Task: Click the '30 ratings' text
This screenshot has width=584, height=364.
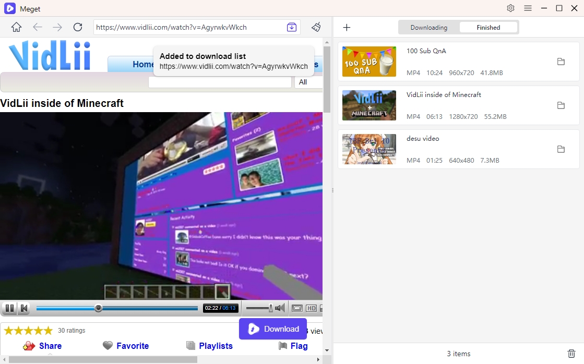Action: pyautogui.click(x=71, y=331)
